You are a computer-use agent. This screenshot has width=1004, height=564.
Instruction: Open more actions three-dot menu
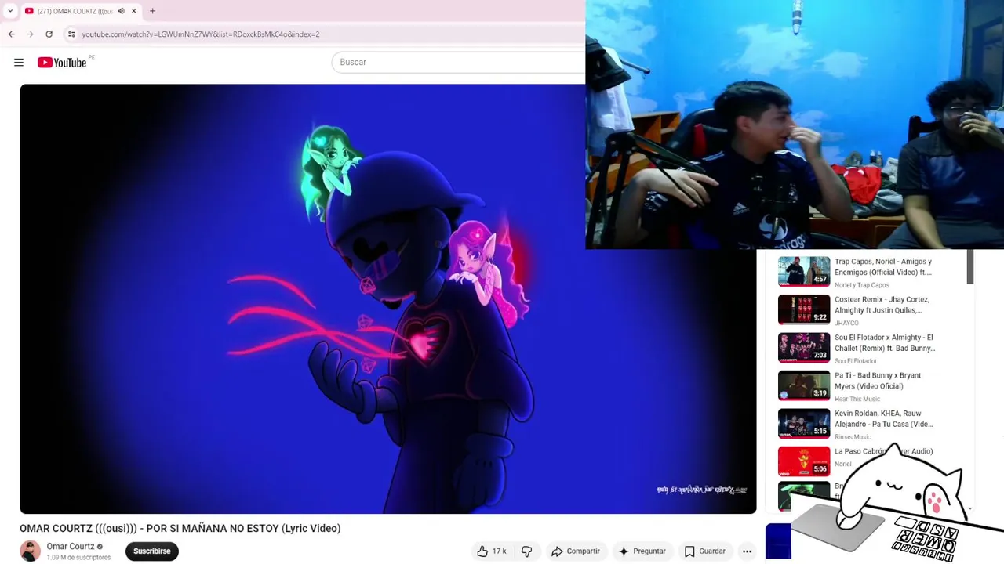pos(747,551)
